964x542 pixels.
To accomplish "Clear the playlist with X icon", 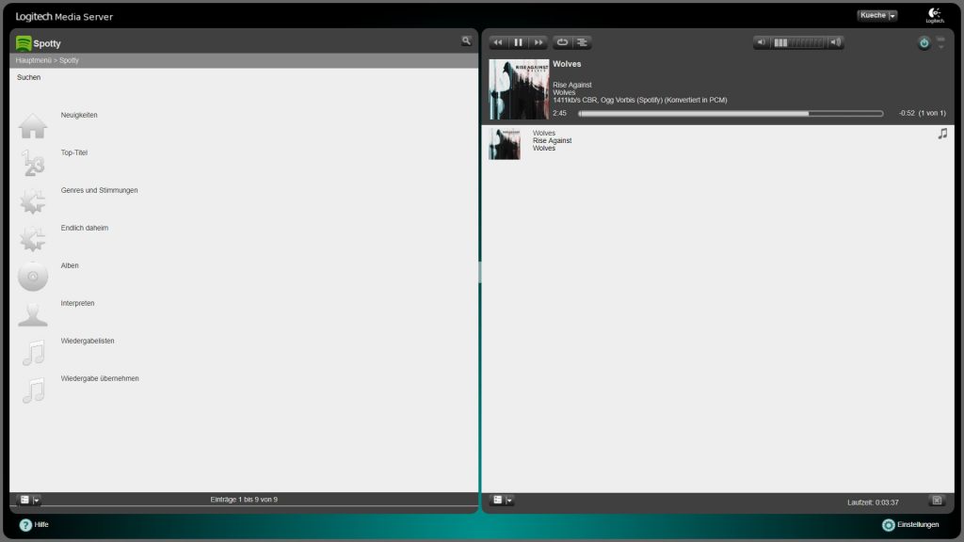I will click(x=937, y=501).
